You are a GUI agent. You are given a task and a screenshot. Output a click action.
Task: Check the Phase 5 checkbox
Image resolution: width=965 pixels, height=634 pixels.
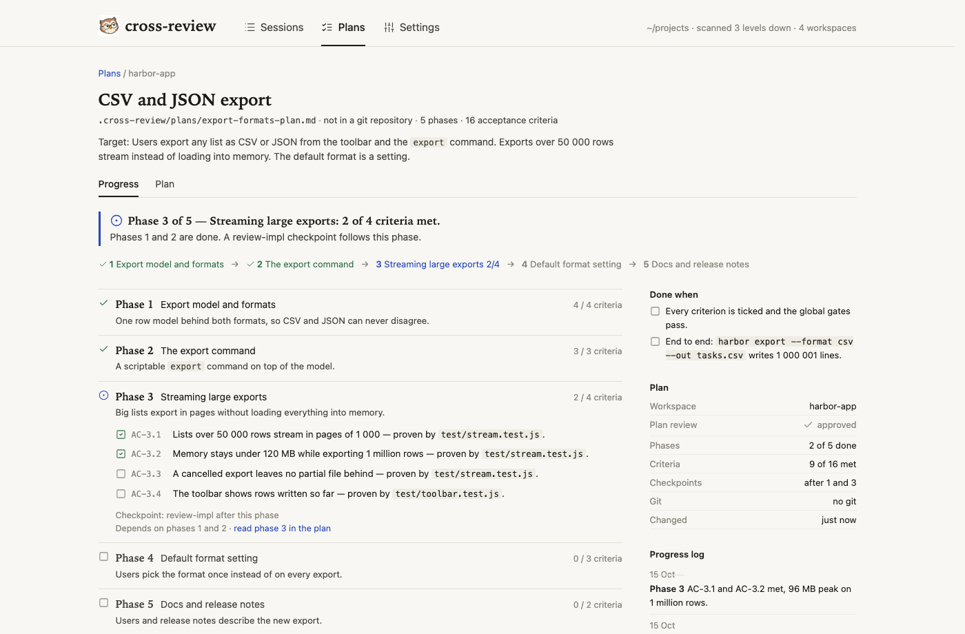[x=103, y=603]
